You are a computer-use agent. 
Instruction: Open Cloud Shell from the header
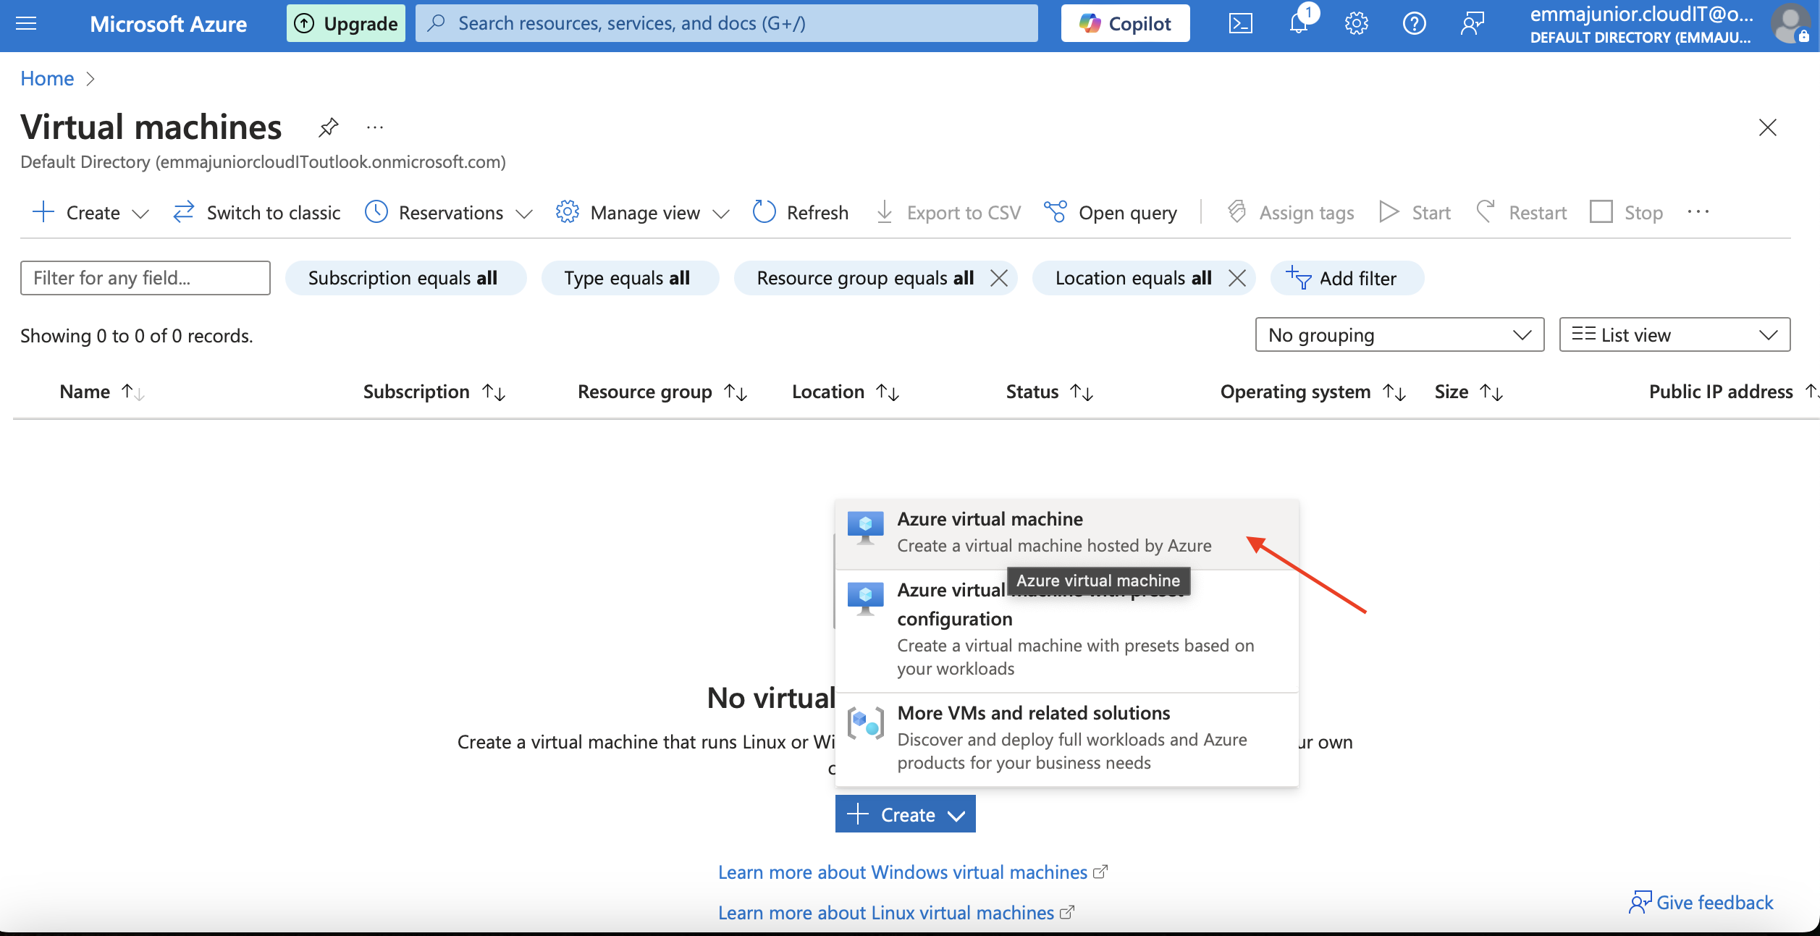pyautogui.click(x=1240, y=24)
